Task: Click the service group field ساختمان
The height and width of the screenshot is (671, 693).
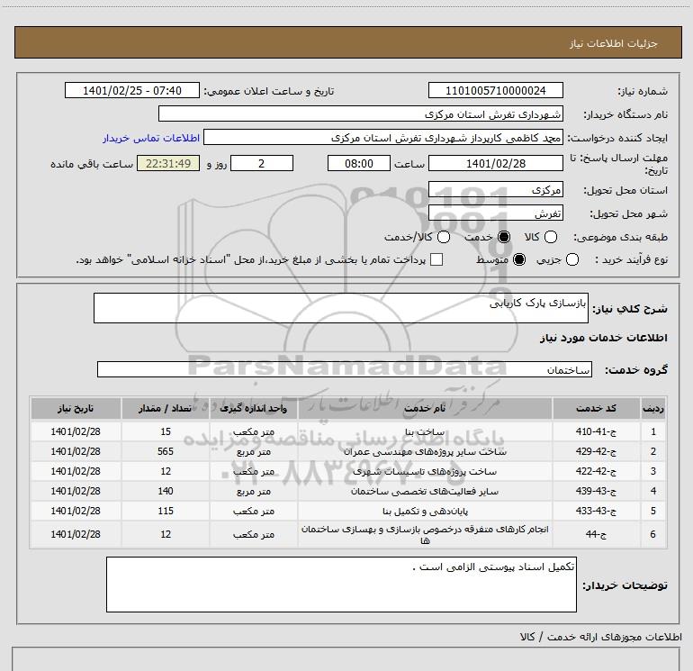Action: tap(345, 369)
